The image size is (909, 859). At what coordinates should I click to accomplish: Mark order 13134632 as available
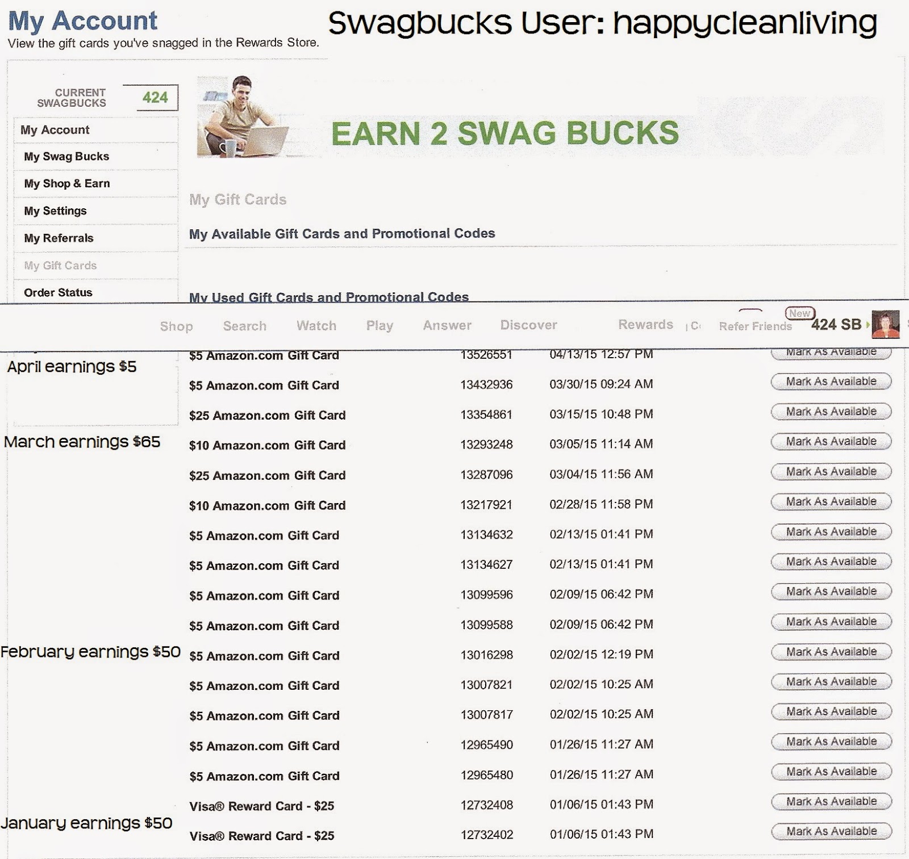click(x=831, y=532)
